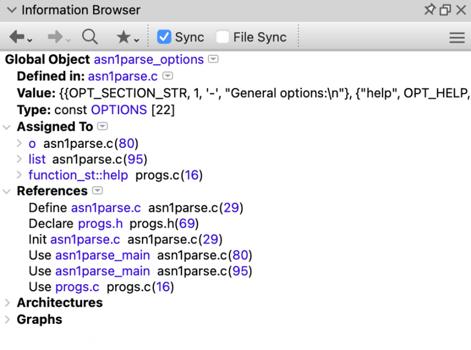Image resolution: width=471 pixels, height=350 pixels.
Task: Expand the Graphs section
Action: click(7, 320)
